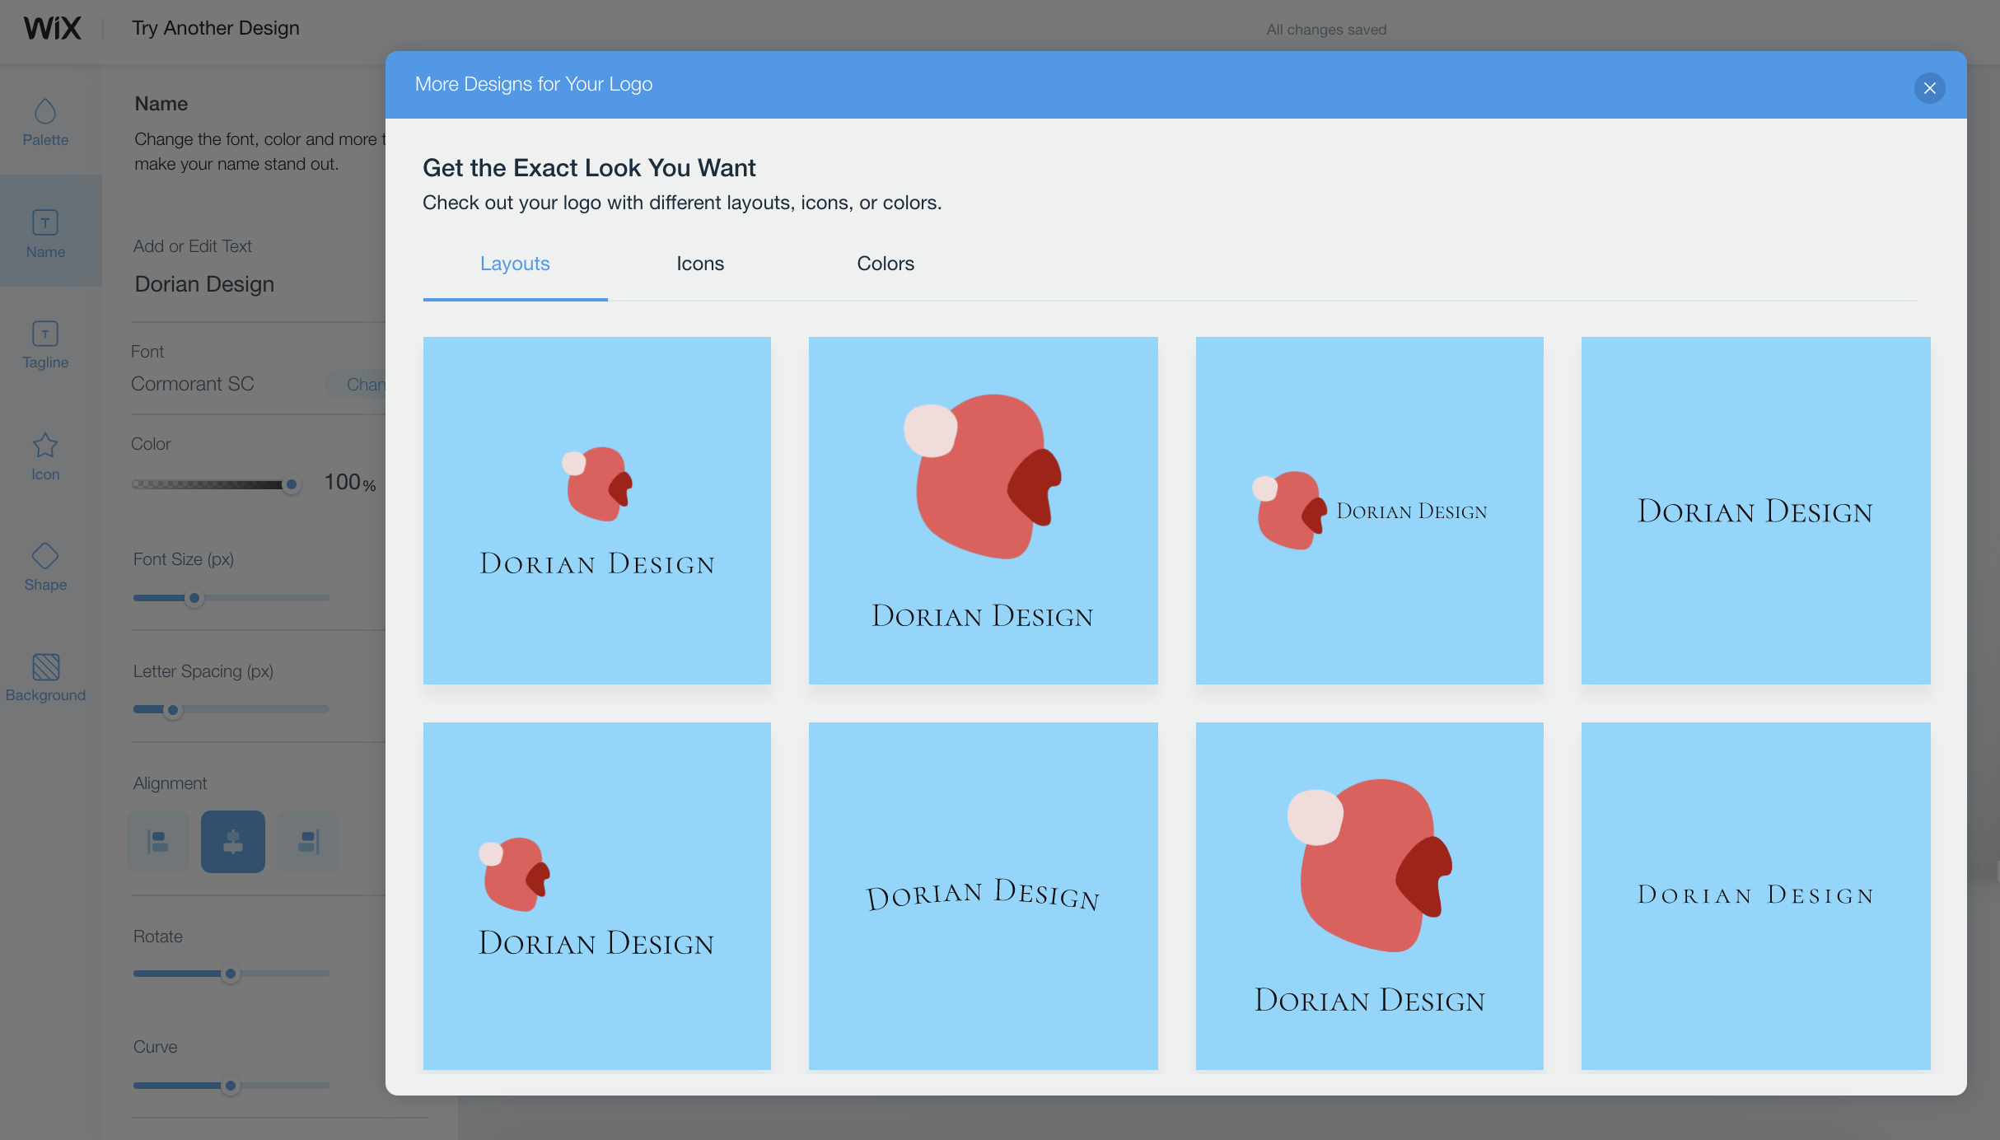
Task: Choose top-row text-only layout
Action: pos(1756,511)
